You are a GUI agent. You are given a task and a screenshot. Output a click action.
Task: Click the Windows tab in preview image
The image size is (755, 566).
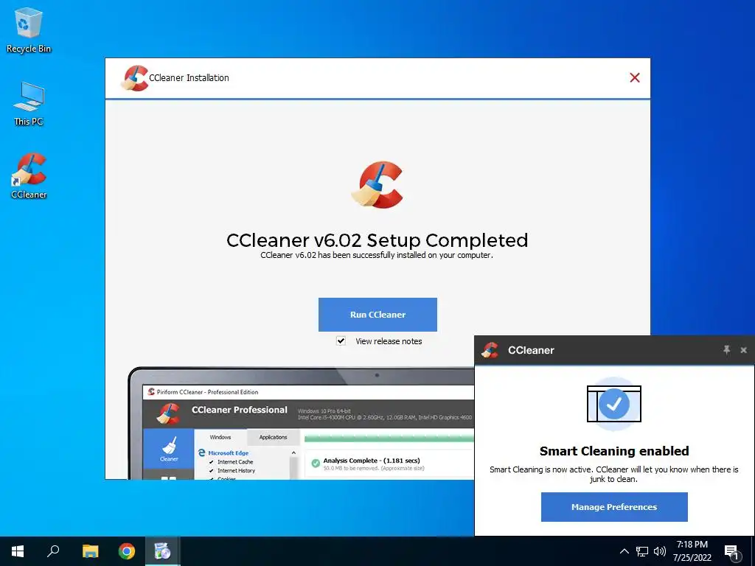[x=220, y=437]
